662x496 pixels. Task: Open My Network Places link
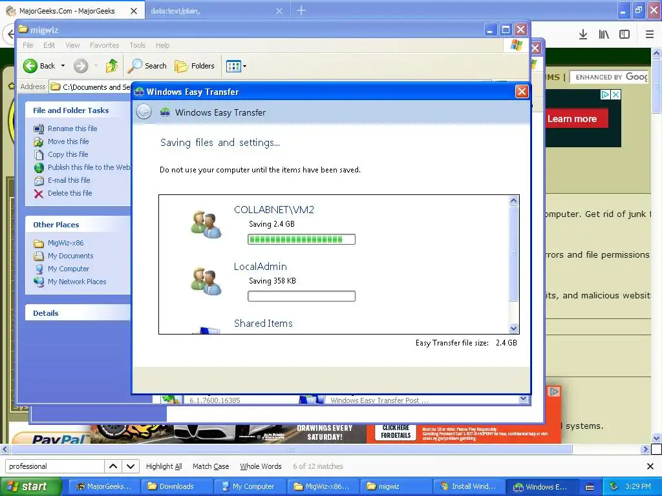pos(77,282)
